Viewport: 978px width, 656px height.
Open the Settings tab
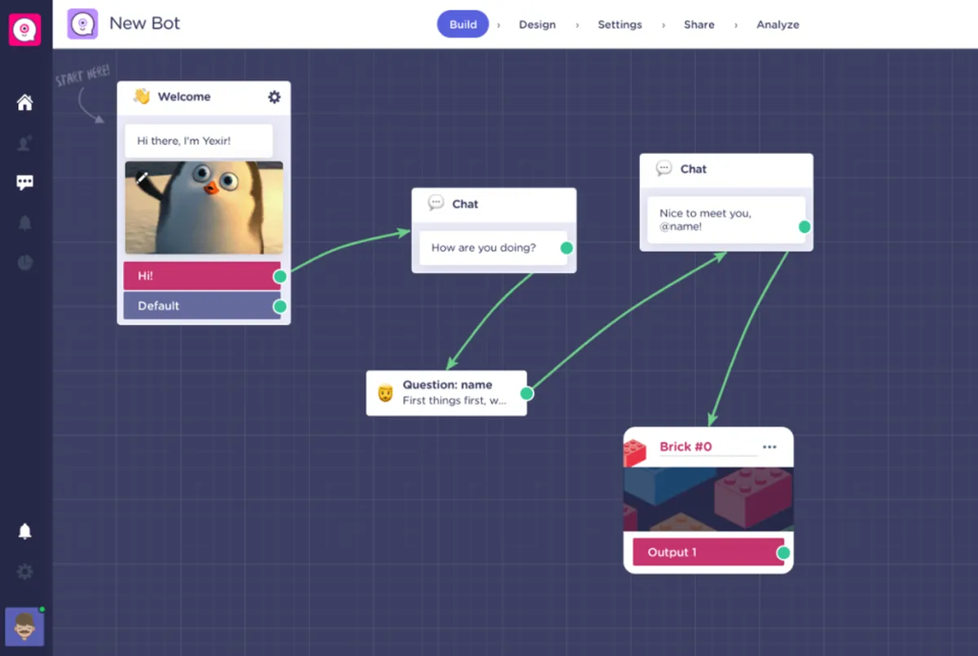click(x=619, y=24)
